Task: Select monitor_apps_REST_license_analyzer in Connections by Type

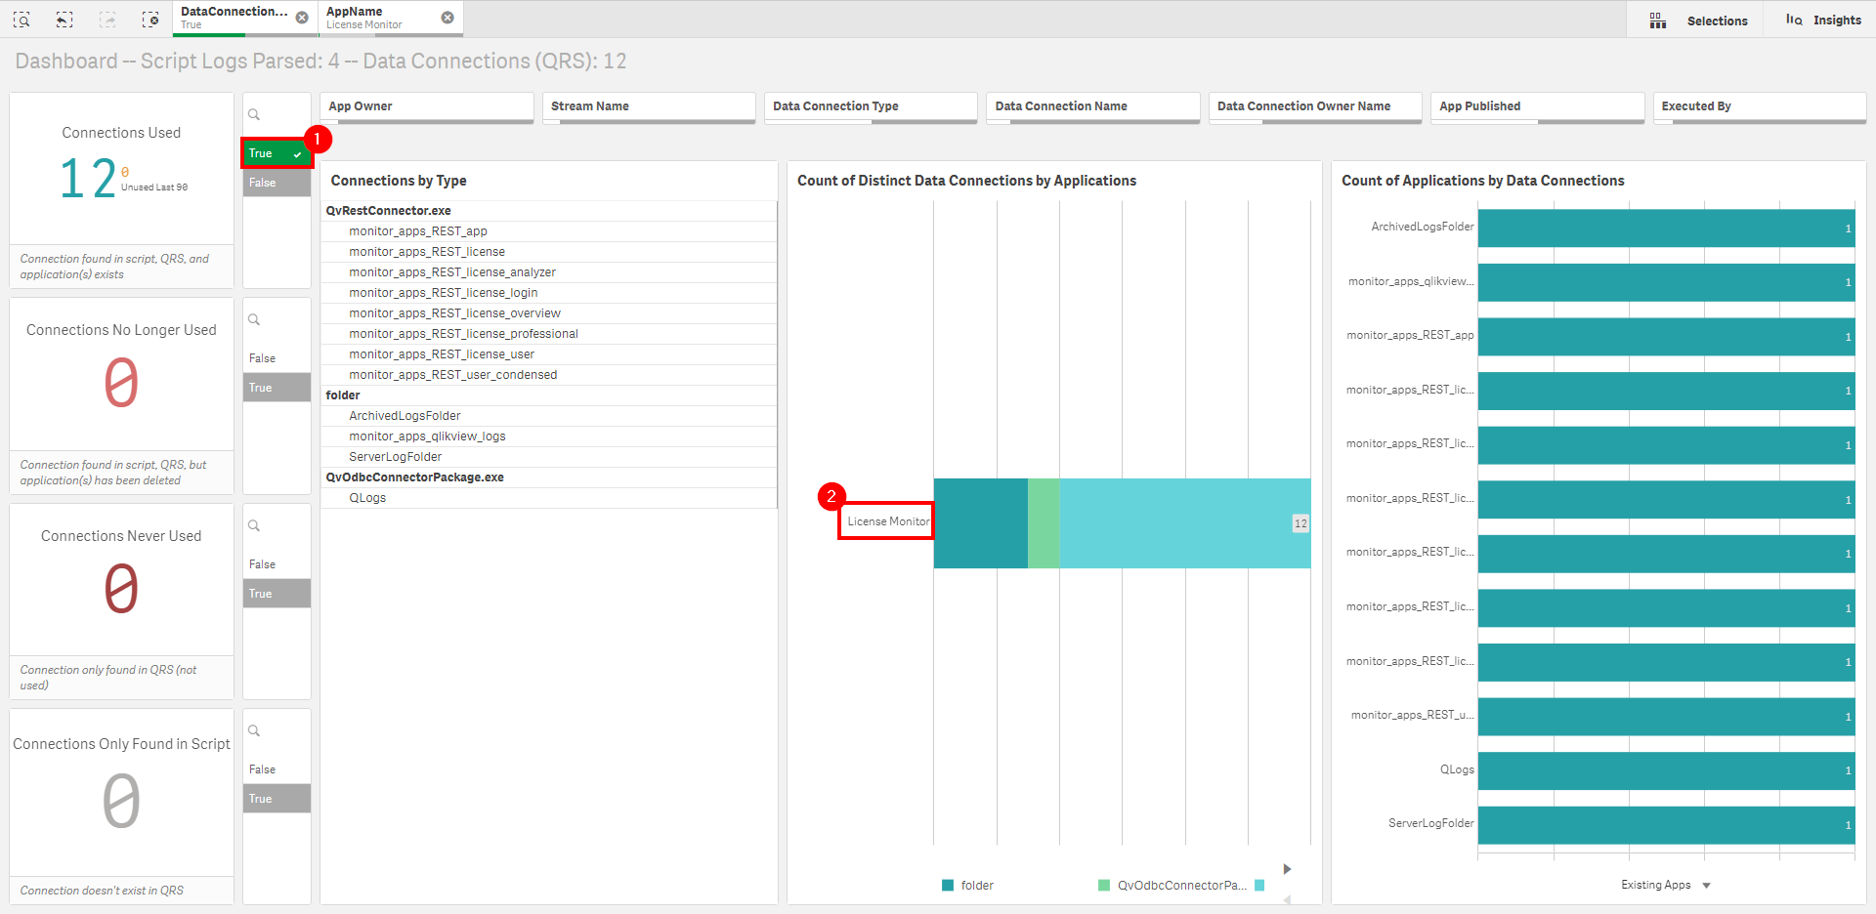Action: 452,272
